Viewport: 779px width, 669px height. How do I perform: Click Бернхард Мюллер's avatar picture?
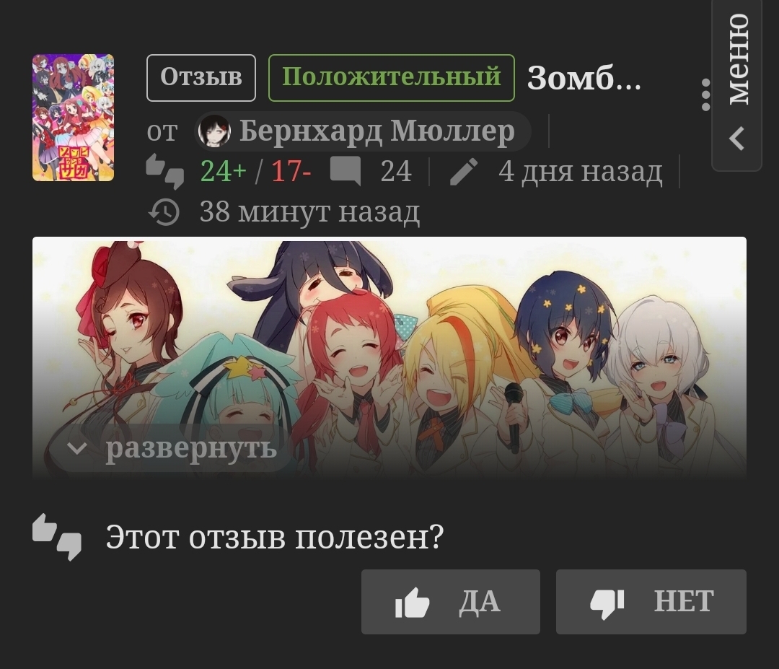[x=214, y=131]
